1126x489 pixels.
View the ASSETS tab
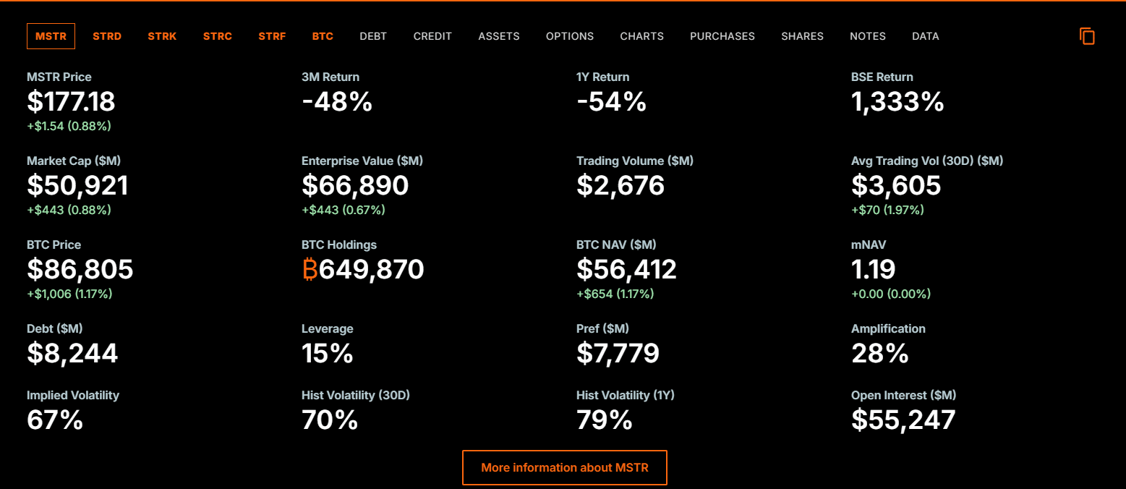coord(499,36)
